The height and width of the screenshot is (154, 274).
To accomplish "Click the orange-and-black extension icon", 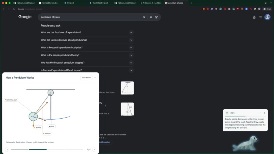I will [203, 9].
